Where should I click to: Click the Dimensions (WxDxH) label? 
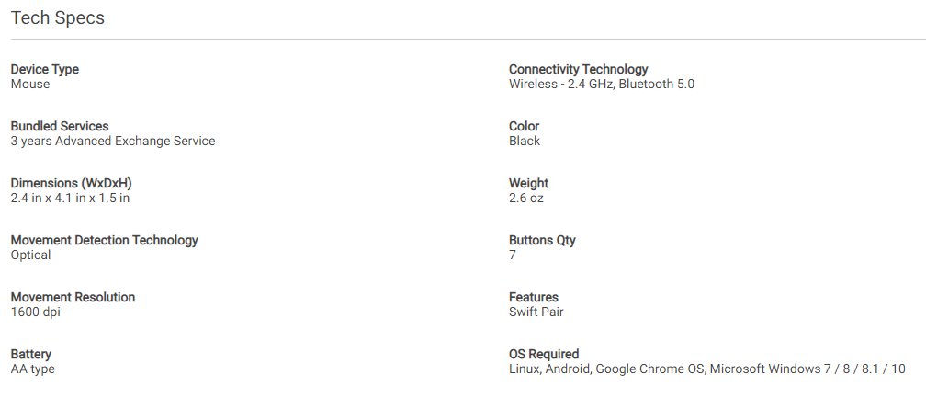click(64, 183)
